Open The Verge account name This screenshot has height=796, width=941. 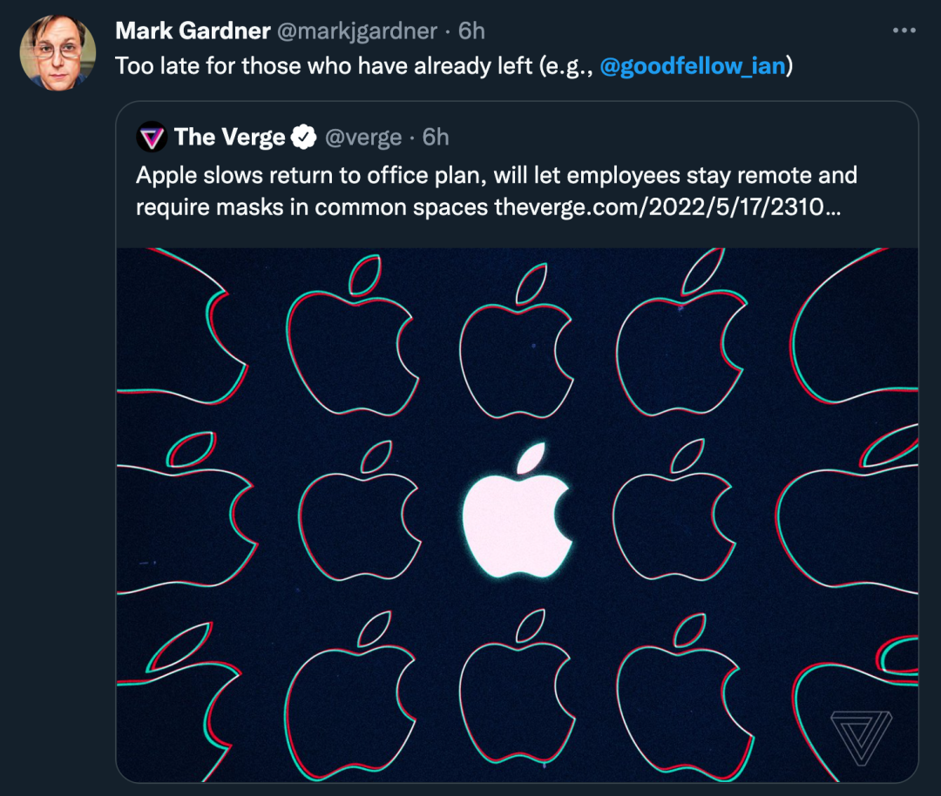click(x=229, y=137)
